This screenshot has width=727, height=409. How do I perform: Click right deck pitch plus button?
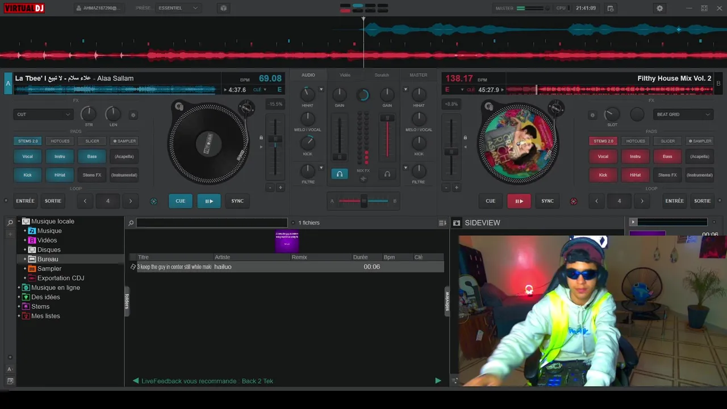point(456,187)
